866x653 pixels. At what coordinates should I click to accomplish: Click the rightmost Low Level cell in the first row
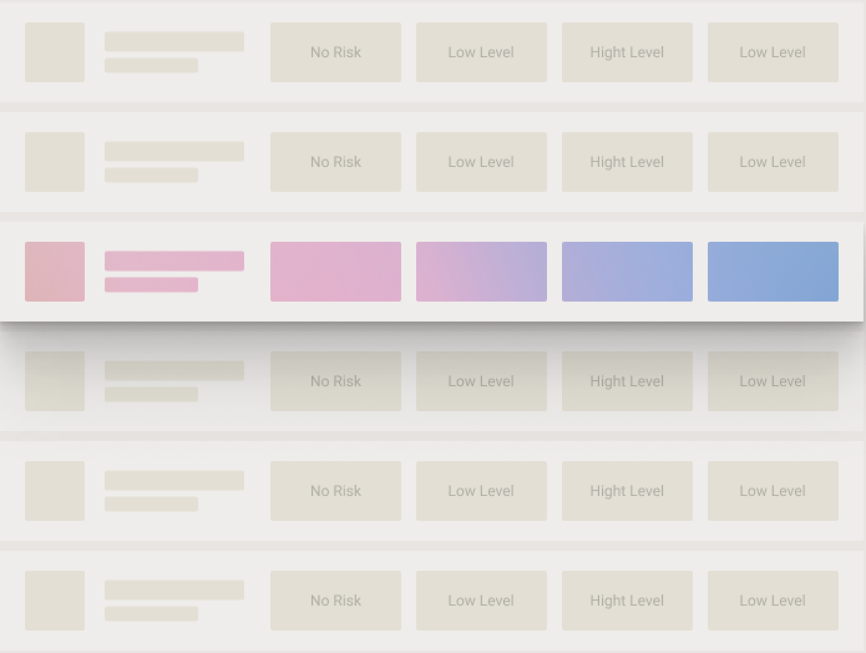point(773,52)
